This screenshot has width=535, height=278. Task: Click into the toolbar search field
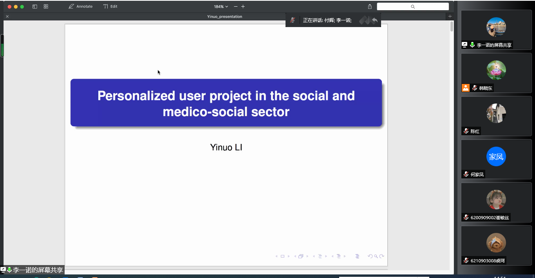[x=413, y=7]
